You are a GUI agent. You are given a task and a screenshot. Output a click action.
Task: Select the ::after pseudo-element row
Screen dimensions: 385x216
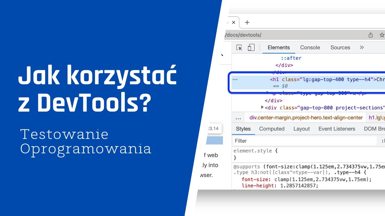[291, 58]
